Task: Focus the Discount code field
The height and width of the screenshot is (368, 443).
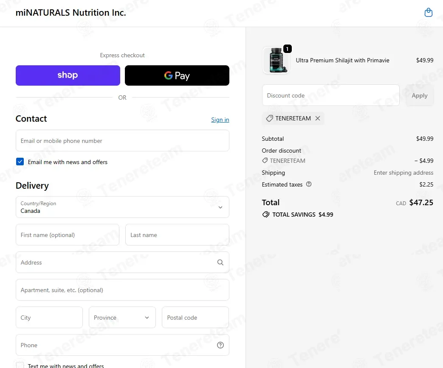Action: point(331,95)
